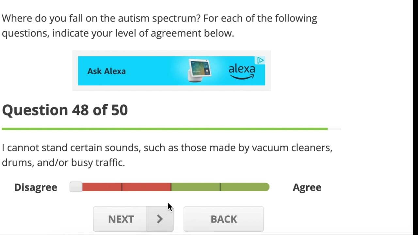The image size is (418, 235).
Task: Click the unfilled end of the progress bar
Action: [x=334, y=129]
